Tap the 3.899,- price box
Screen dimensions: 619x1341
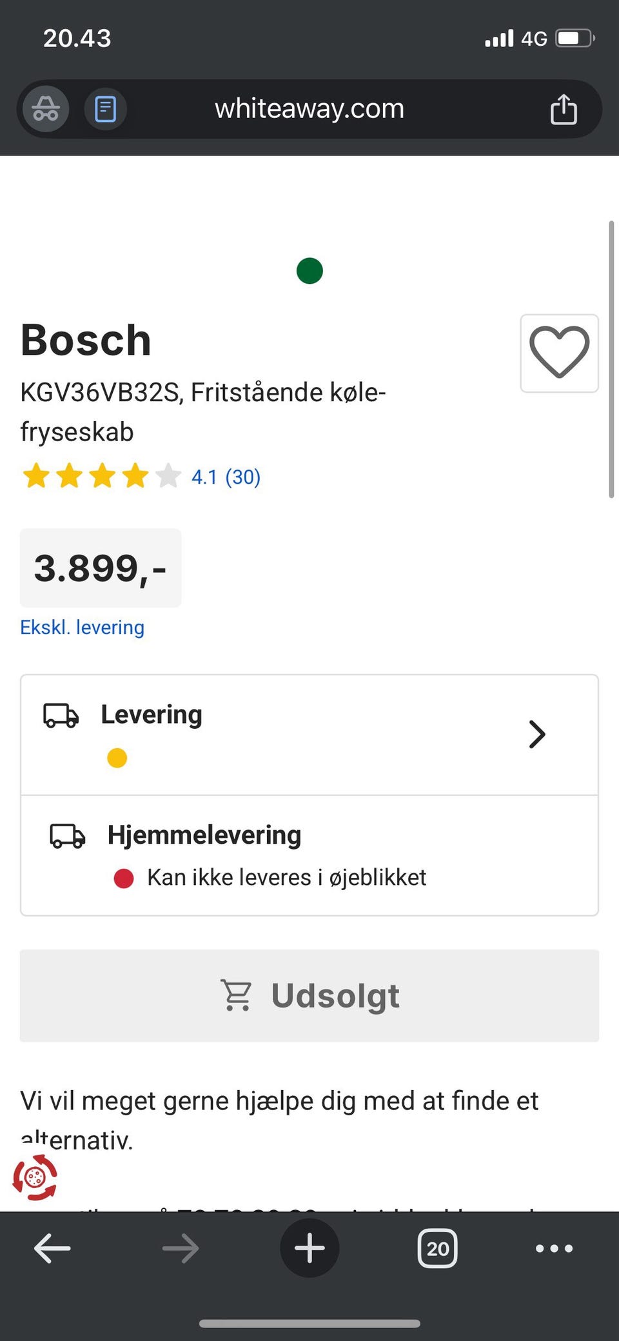(101, 568)
